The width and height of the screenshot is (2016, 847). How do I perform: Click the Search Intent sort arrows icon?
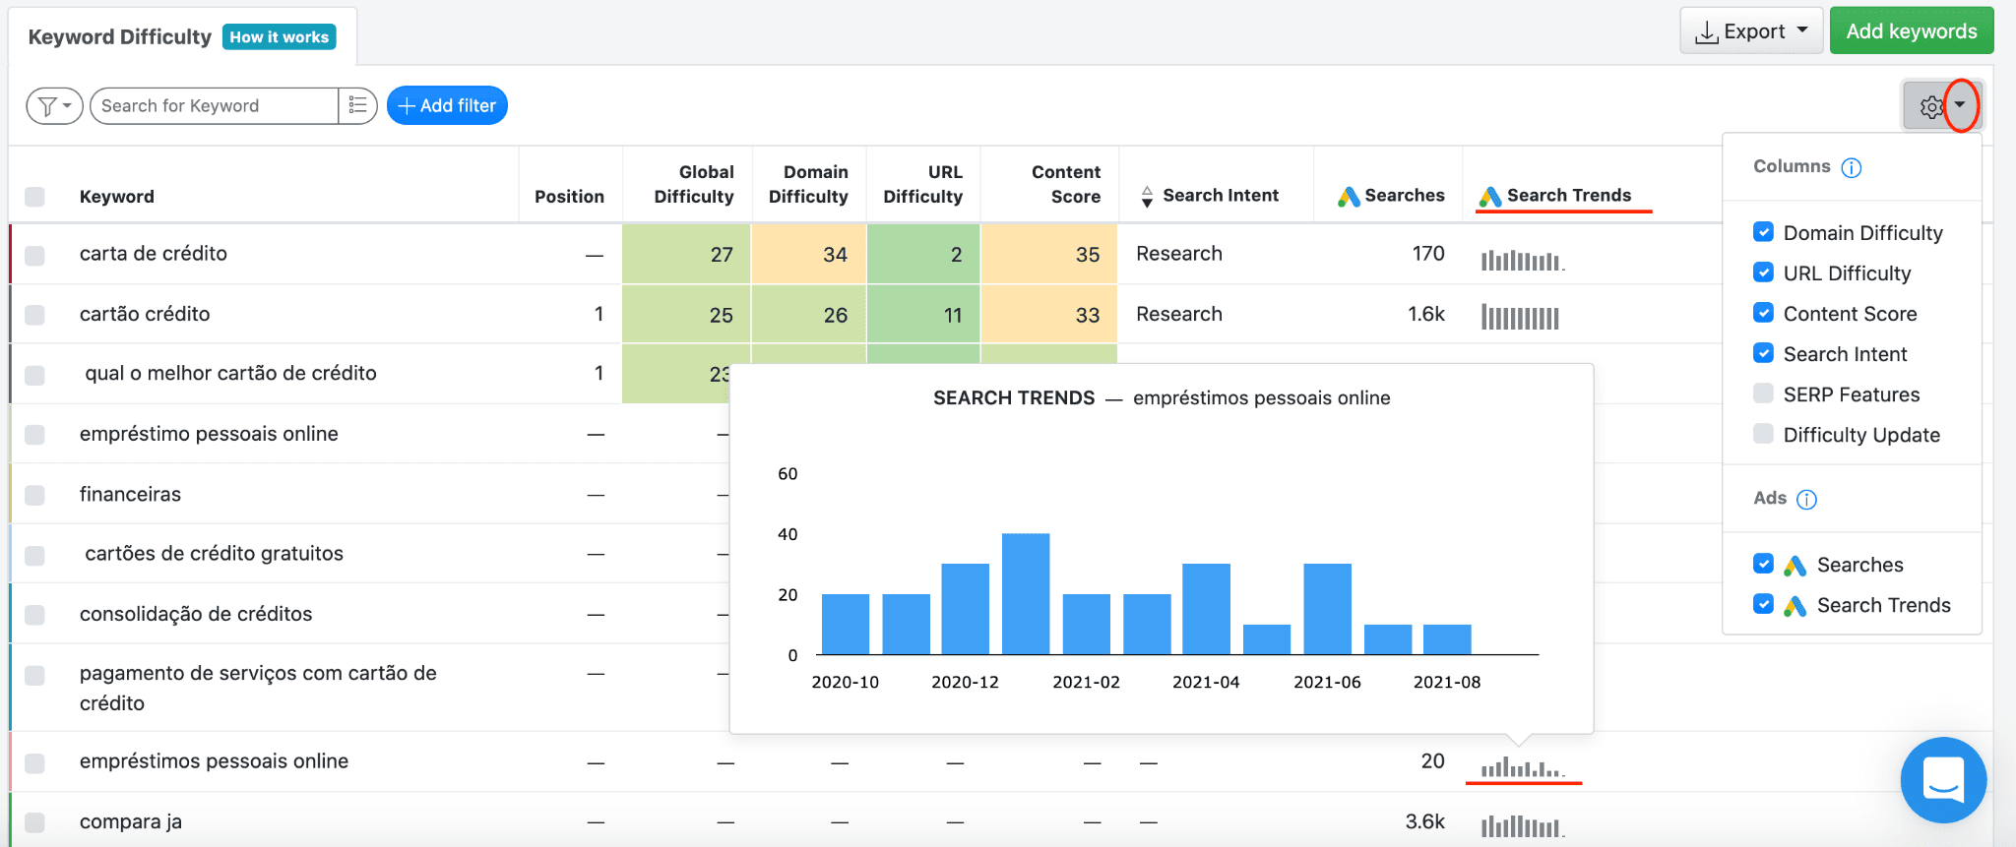click(1147, 197)
